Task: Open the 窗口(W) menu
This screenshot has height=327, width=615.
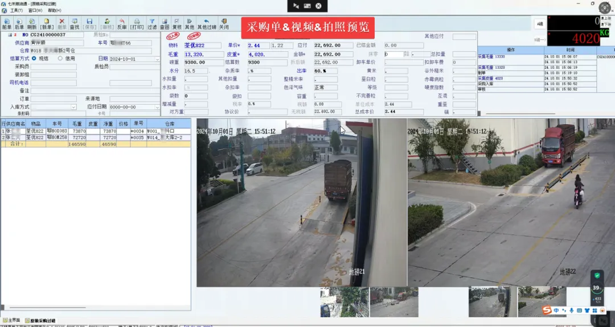Action: coord(35,11)
